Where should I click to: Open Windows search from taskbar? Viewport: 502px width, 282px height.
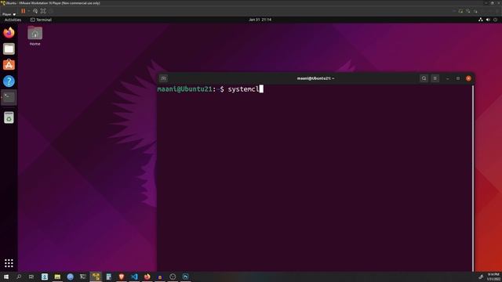click(19, 277)
